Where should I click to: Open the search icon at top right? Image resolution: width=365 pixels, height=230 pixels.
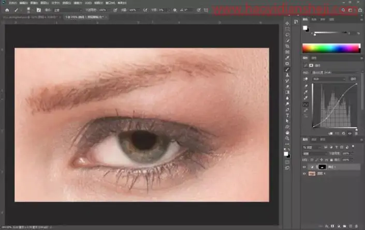tap(343, 10)
